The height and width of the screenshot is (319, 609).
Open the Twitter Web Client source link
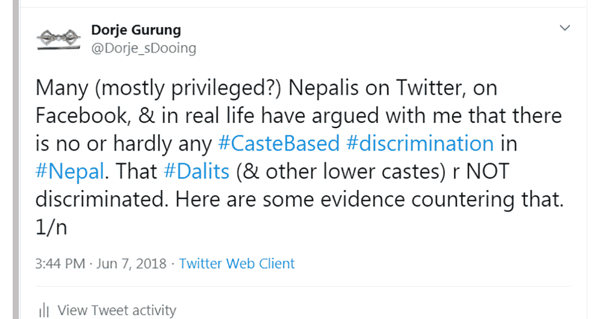(x=236, y=263)
